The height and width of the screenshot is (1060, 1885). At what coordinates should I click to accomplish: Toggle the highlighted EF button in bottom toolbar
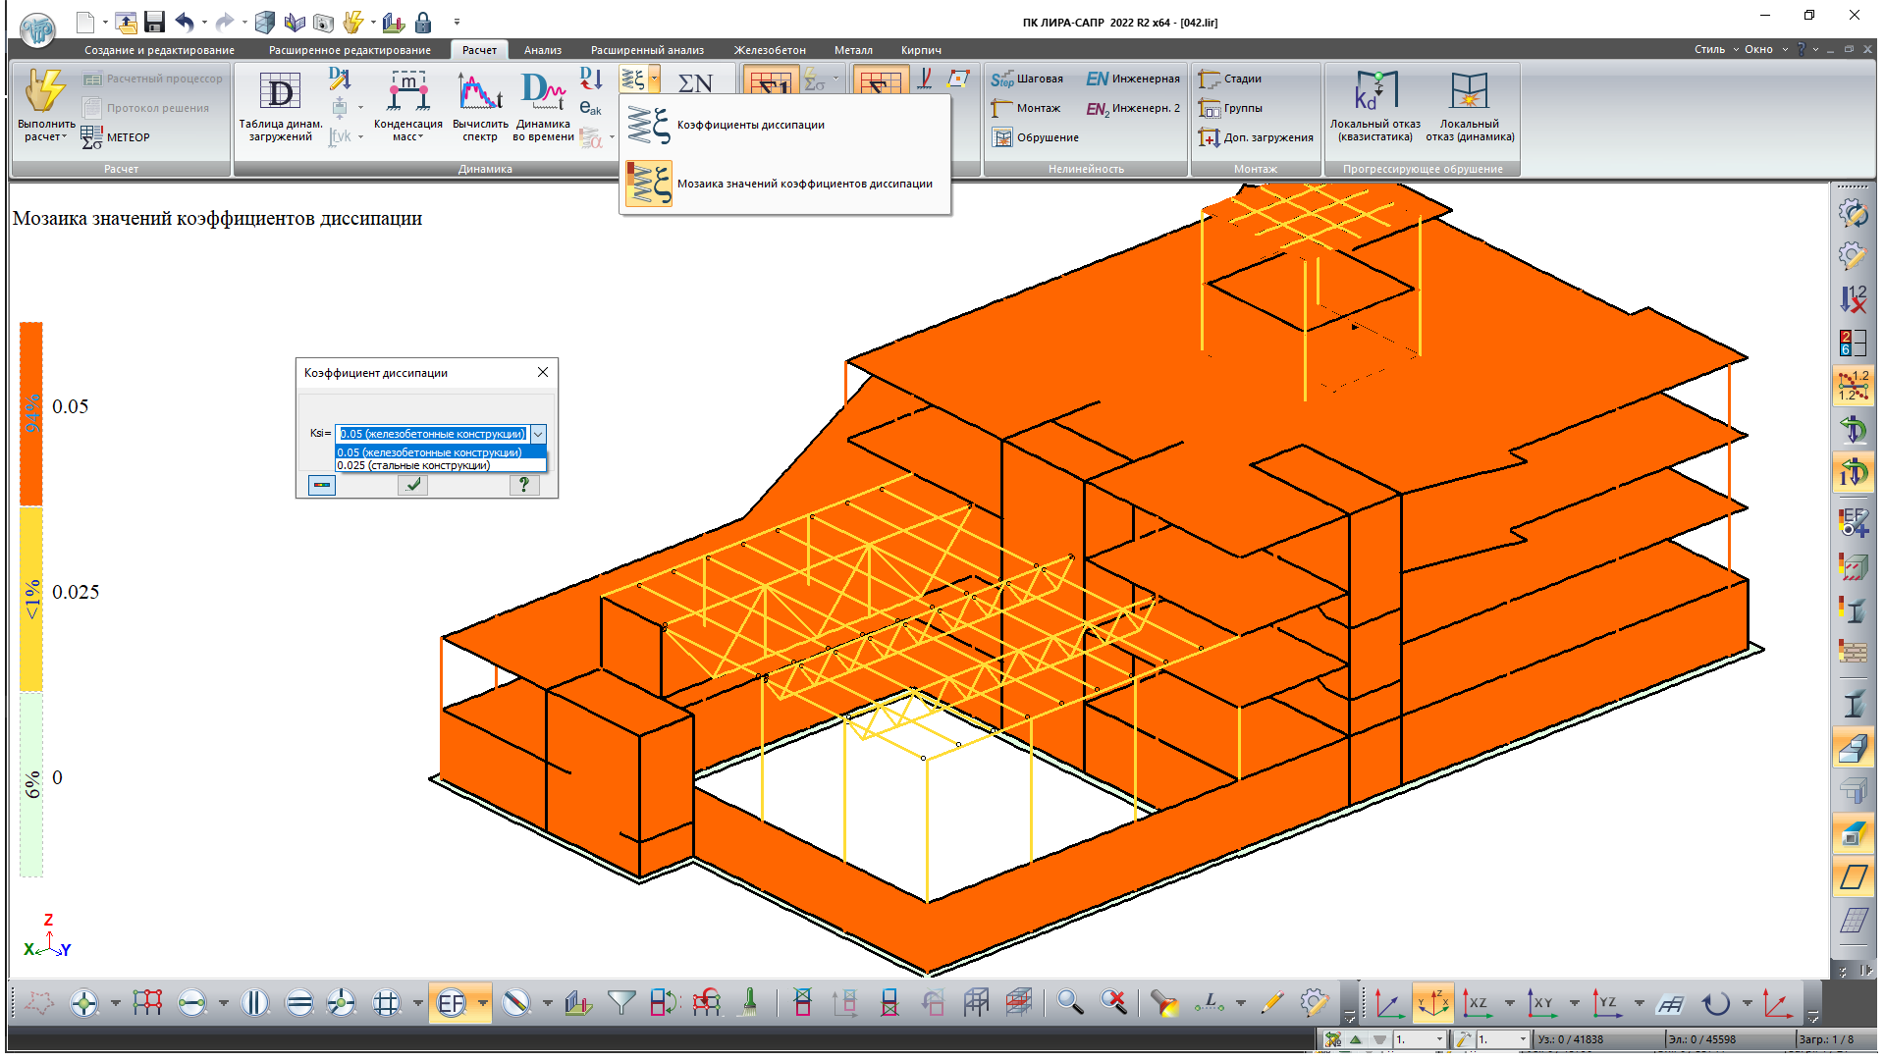click(451, 1003)
